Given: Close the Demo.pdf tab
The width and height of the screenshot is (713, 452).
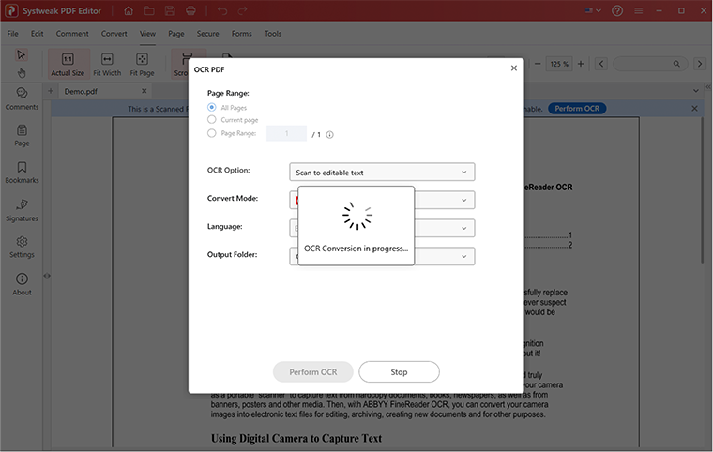Looking at the screenshot, I should coord(144,91).
